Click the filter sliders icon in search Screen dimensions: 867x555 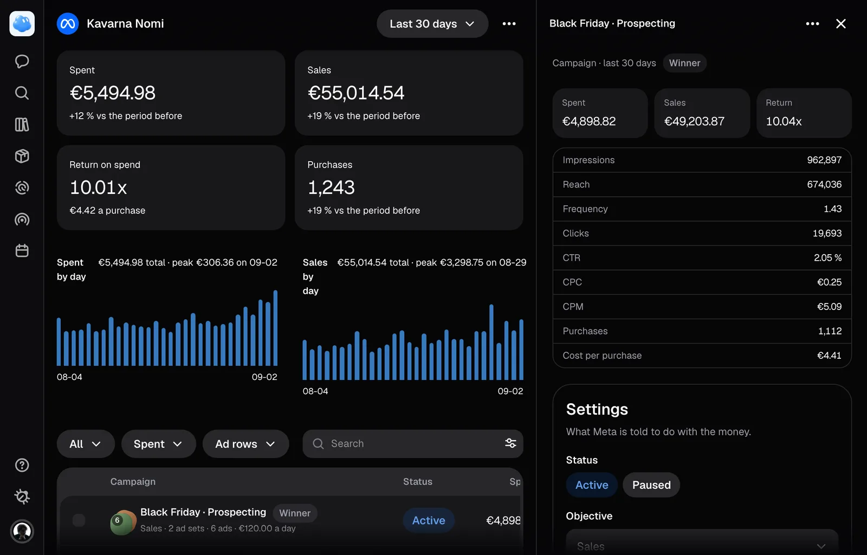point(510,443)
